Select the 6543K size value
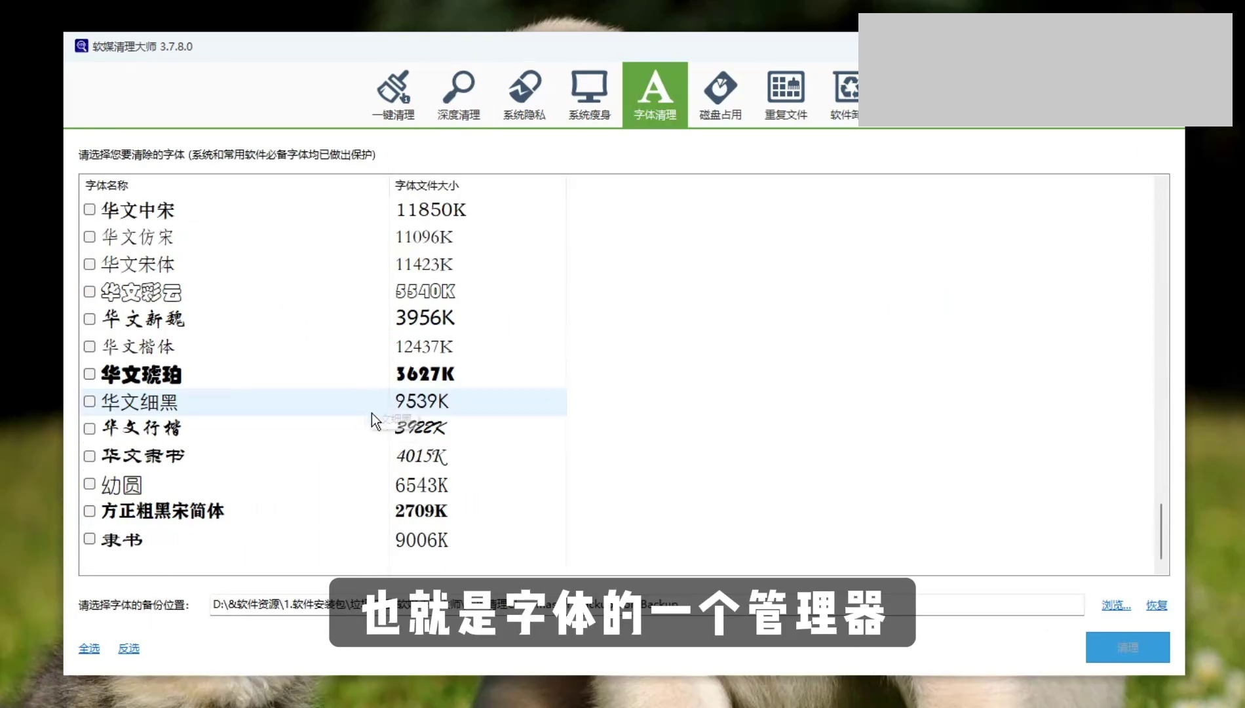This screenshot has width=1245, height=708. (x=421, y=485)
